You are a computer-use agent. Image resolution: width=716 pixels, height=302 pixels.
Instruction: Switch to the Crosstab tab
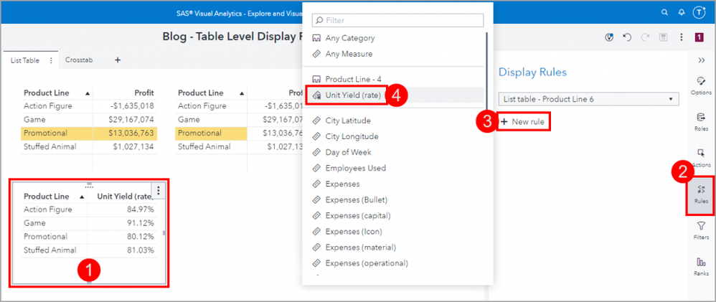78,60
